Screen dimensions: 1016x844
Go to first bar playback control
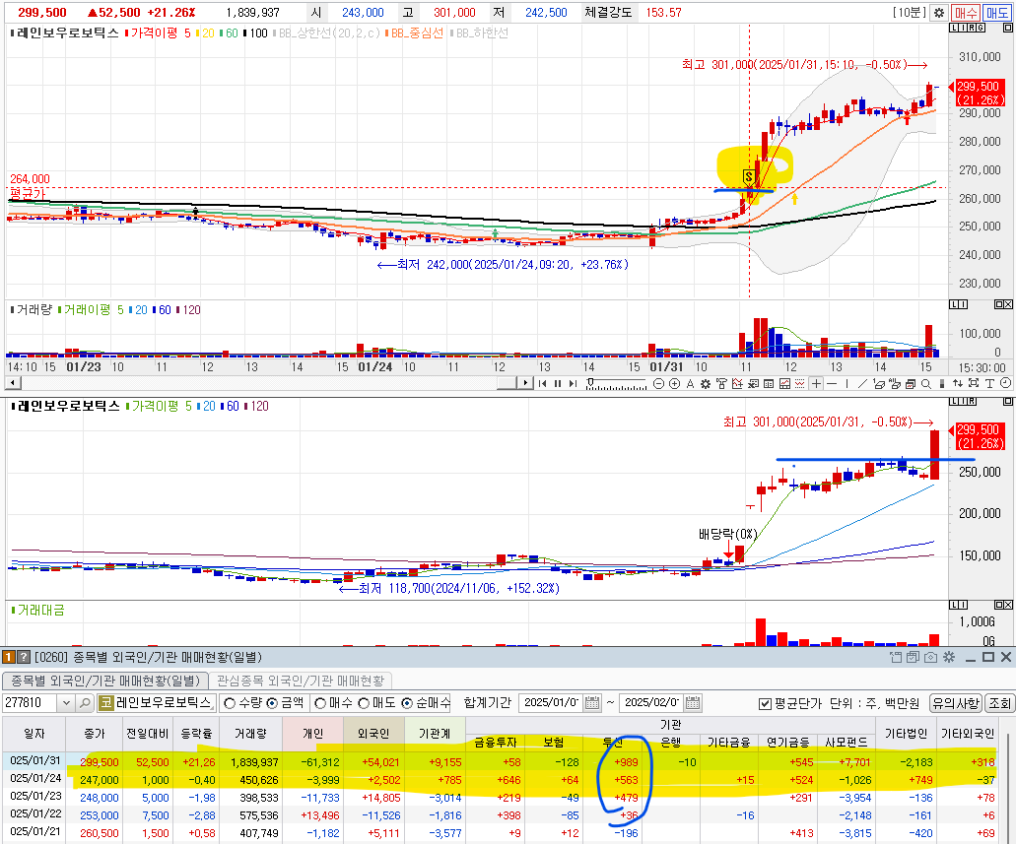click(542, 383)
